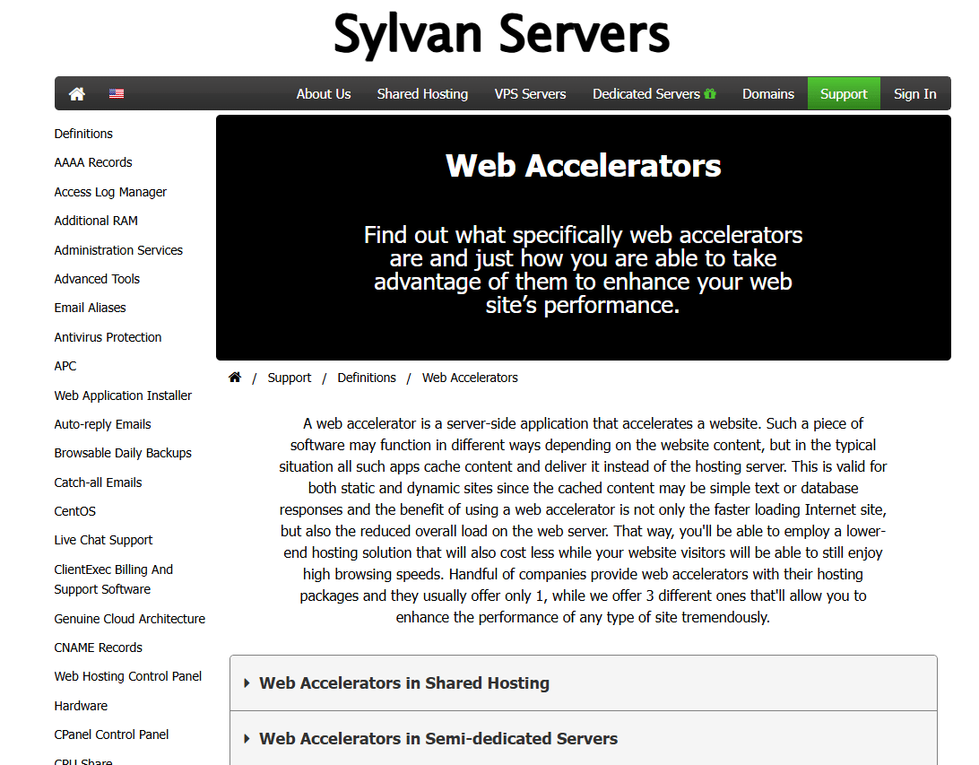Image resolution: width=979 pixels, height=765 pixels.
Task: Go to Email Aliases definition
Action: 90,308
